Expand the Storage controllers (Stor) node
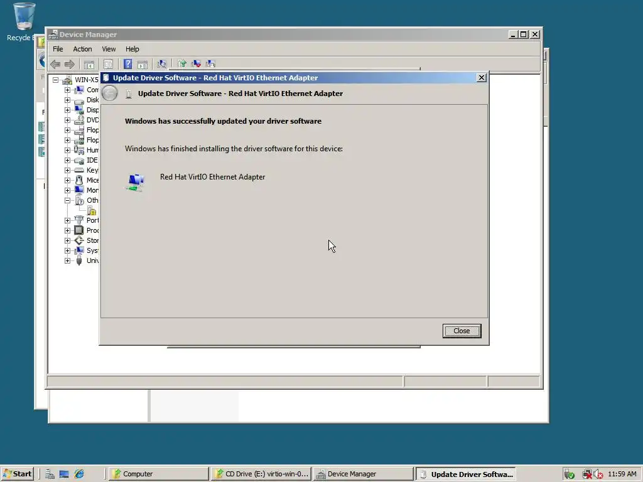Screen dimensions: 643x482 [67, 240]
